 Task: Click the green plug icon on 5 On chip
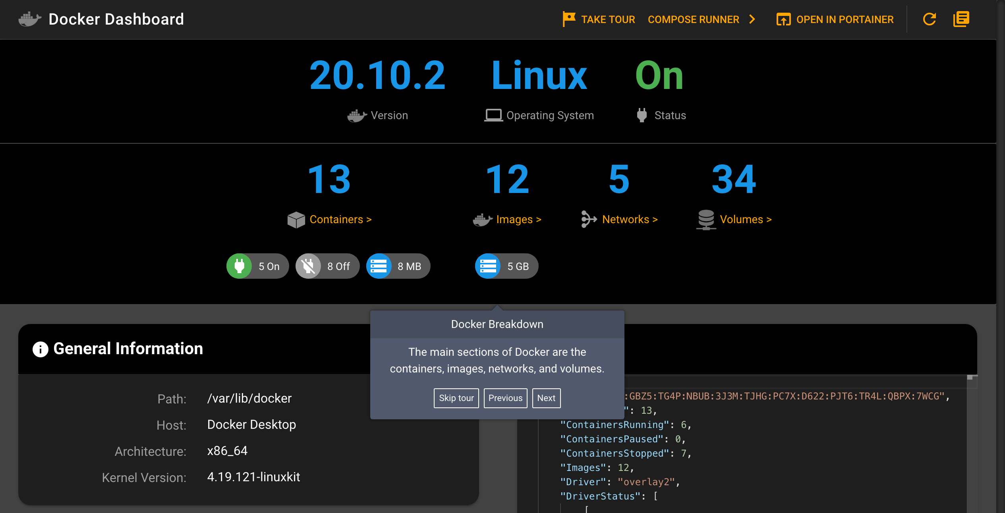coord(239,266)
